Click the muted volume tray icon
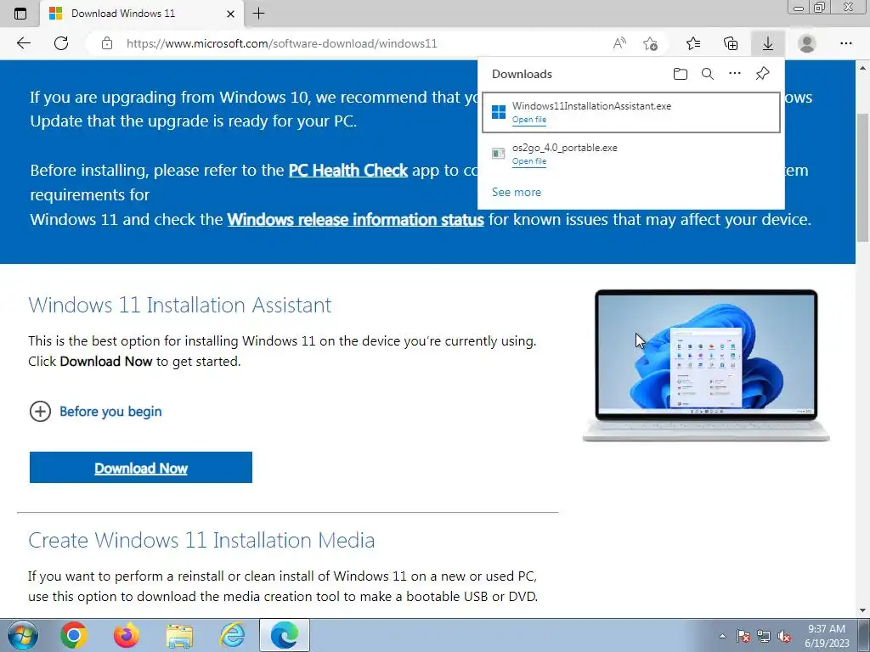This screenshot has height=652, width=870. coord(784,636)
